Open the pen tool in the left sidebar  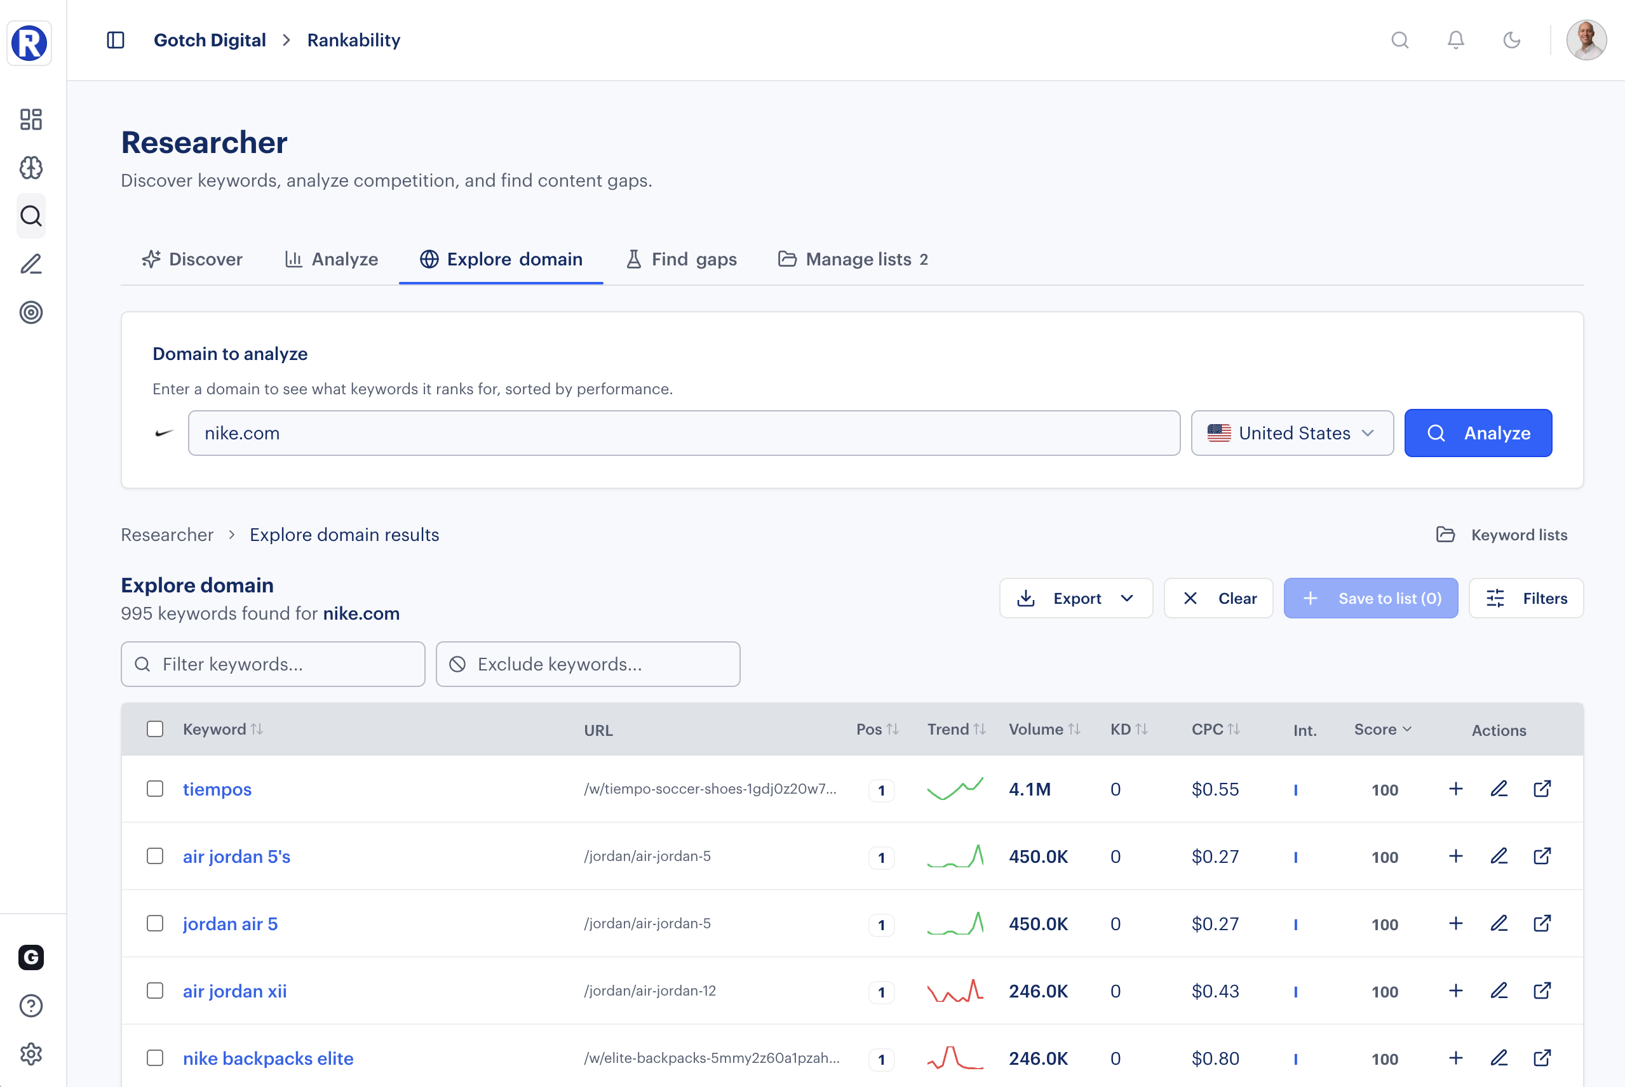coord(30,264)
